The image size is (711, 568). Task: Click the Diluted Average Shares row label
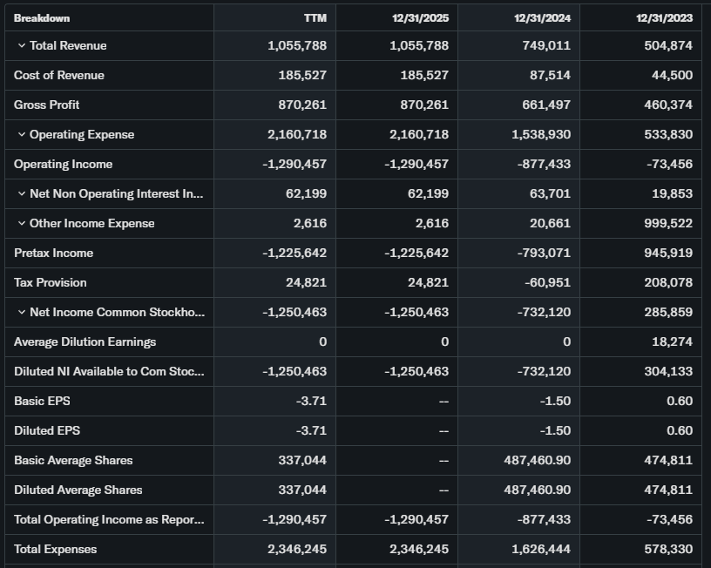pos(78,490)
